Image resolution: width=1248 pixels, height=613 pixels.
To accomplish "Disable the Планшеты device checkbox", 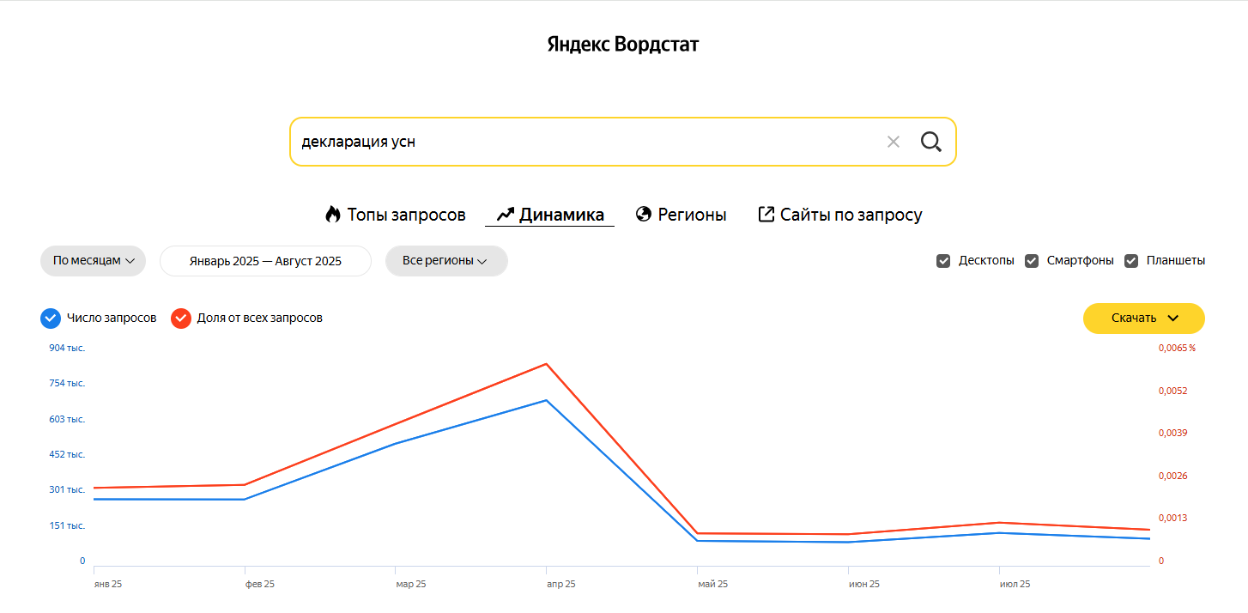I will pyautogui.click(x=1131, y=261).
